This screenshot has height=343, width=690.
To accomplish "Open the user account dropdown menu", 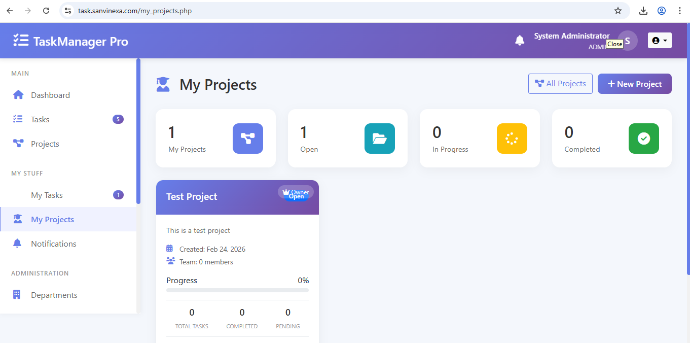I will 660,41.
